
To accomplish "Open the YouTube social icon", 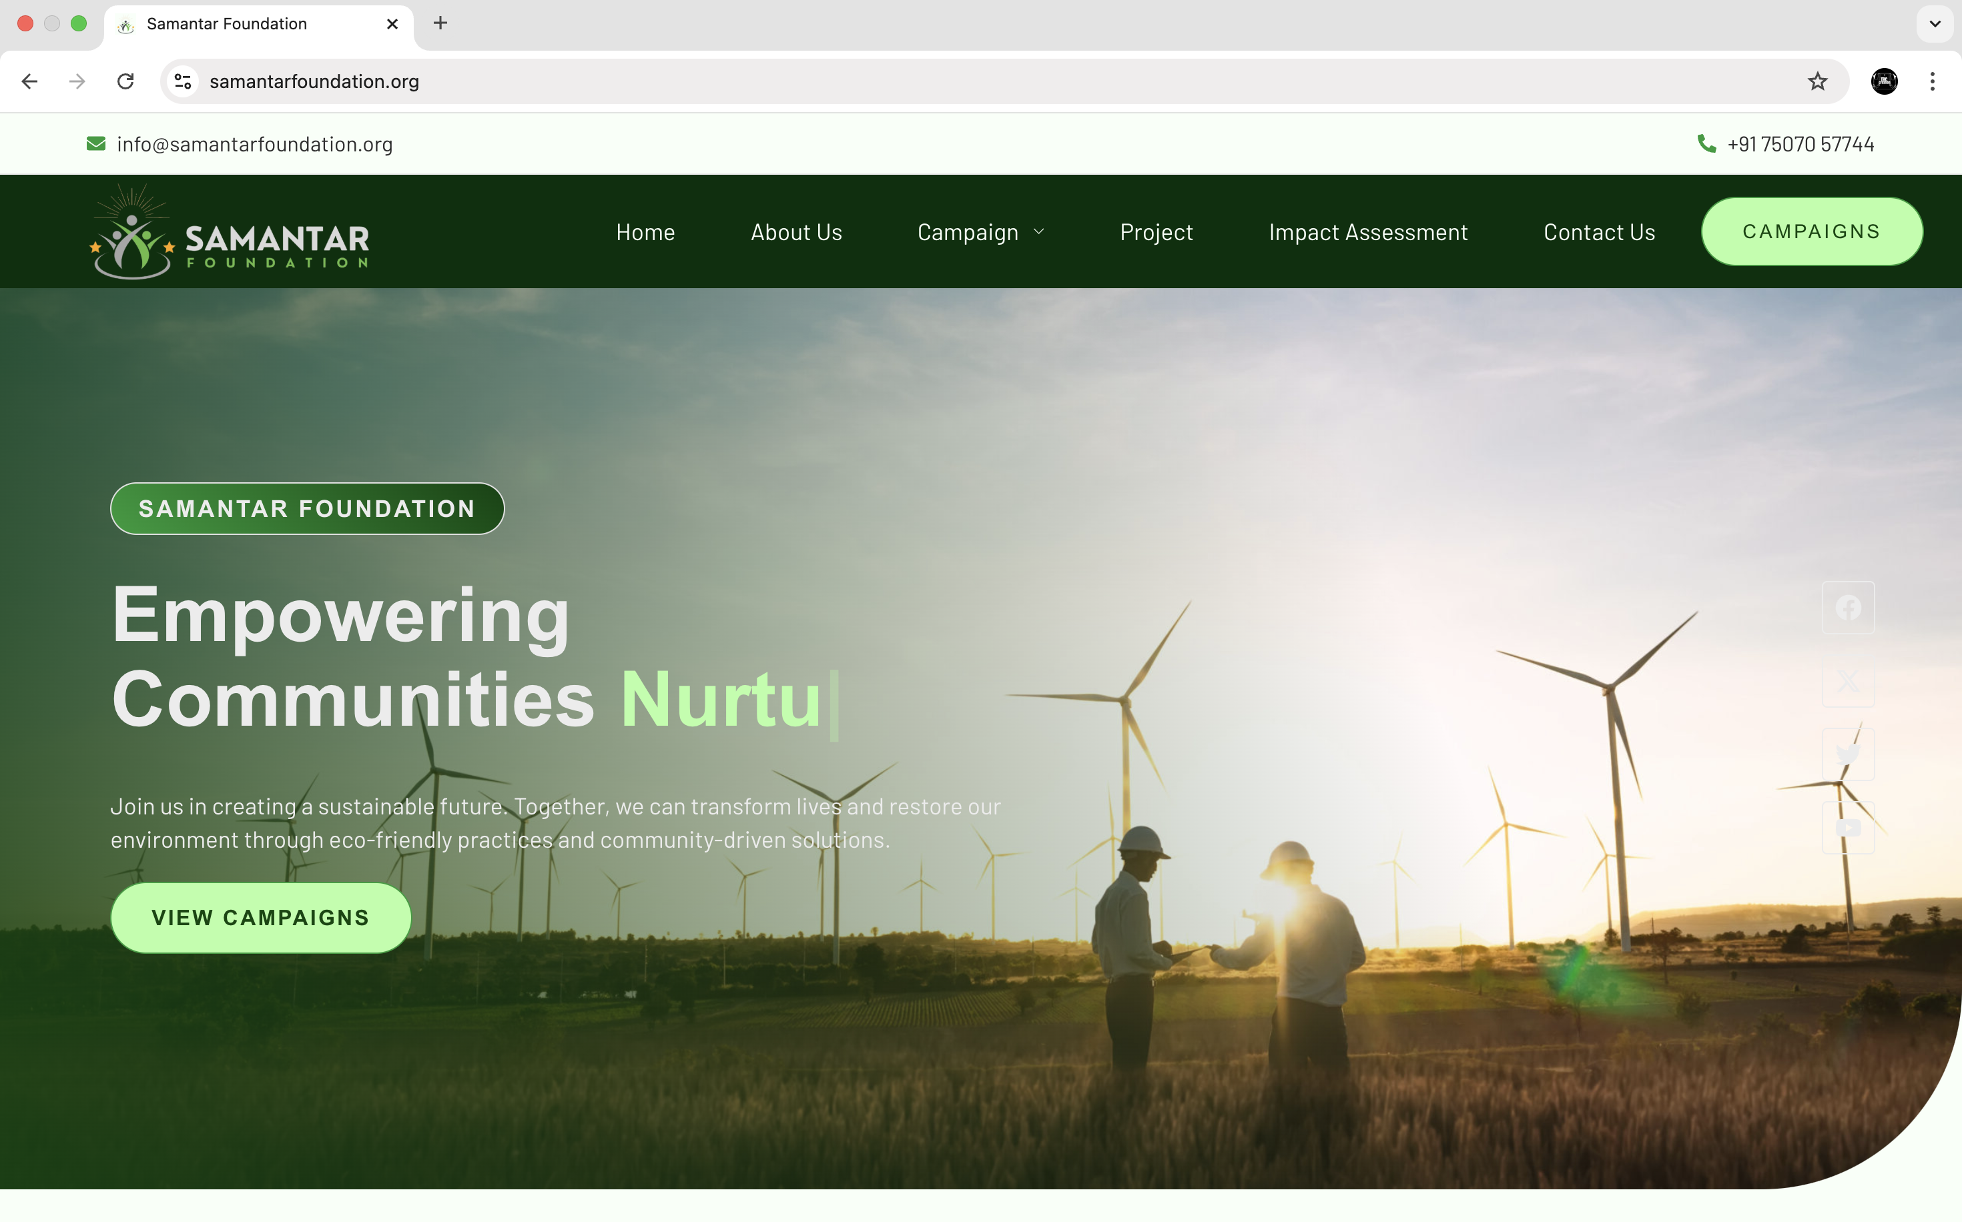I will 1848,828.
